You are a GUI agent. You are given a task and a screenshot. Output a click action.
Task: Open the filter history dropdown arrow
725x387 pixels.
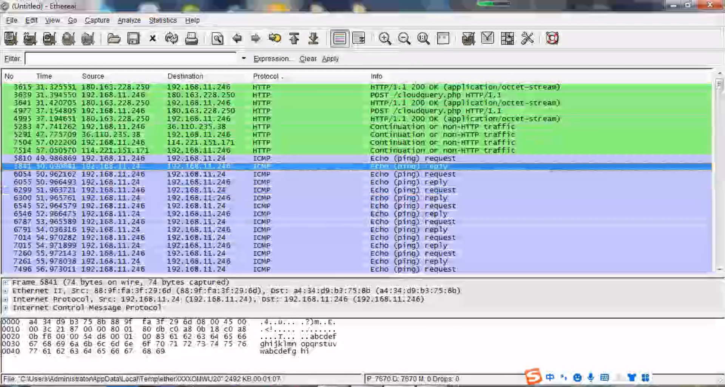coord(244,58)
